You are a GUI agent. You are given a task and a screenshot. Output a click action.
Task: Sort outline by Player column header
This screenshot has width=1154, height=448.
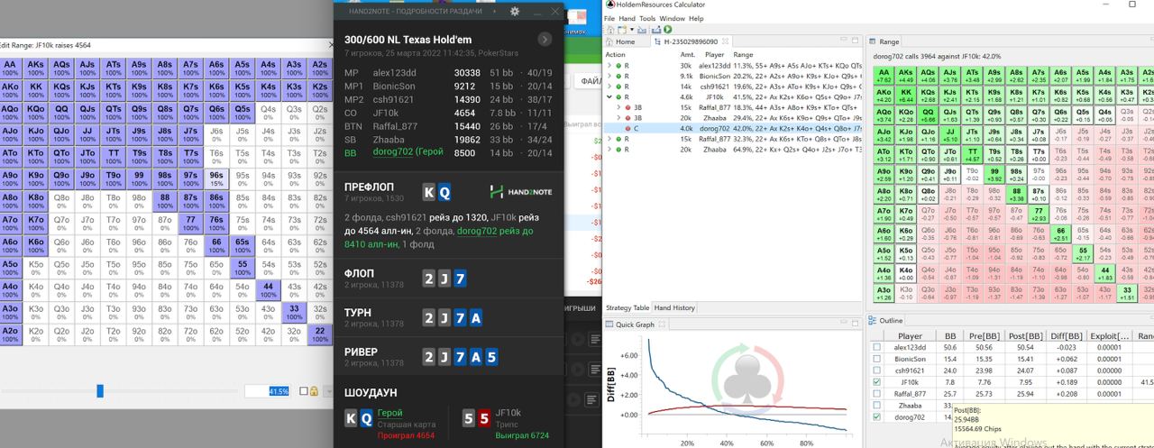[910, 335]
